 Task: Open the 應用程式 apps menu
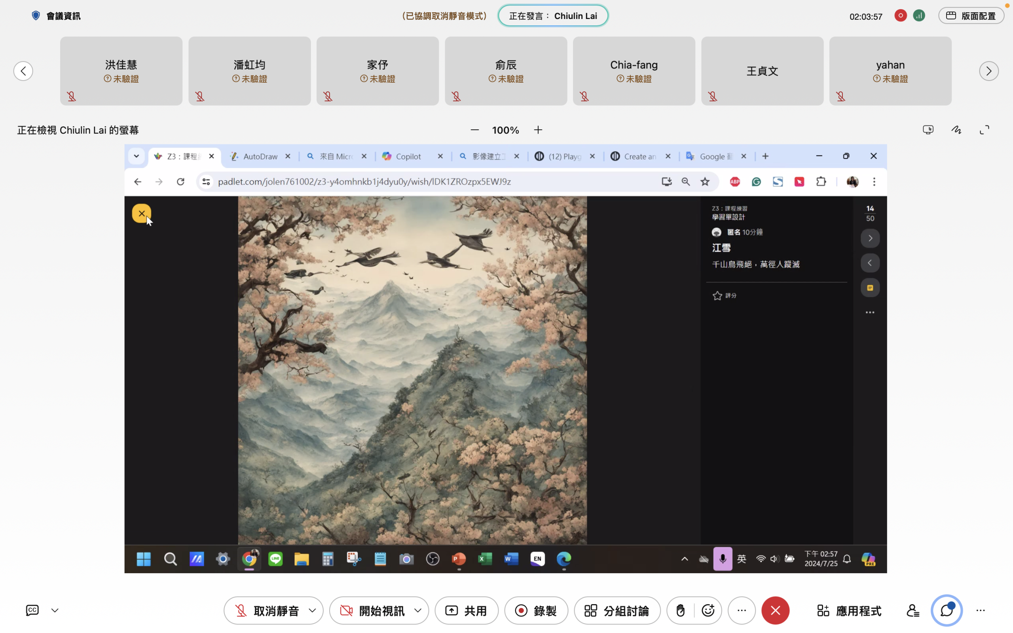click(x=849, y=610)
